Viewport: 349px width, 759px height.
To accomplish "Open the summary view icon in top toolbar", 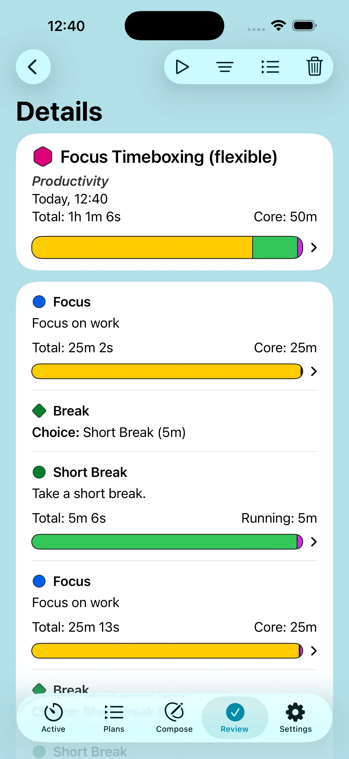I will coord(225,67).
